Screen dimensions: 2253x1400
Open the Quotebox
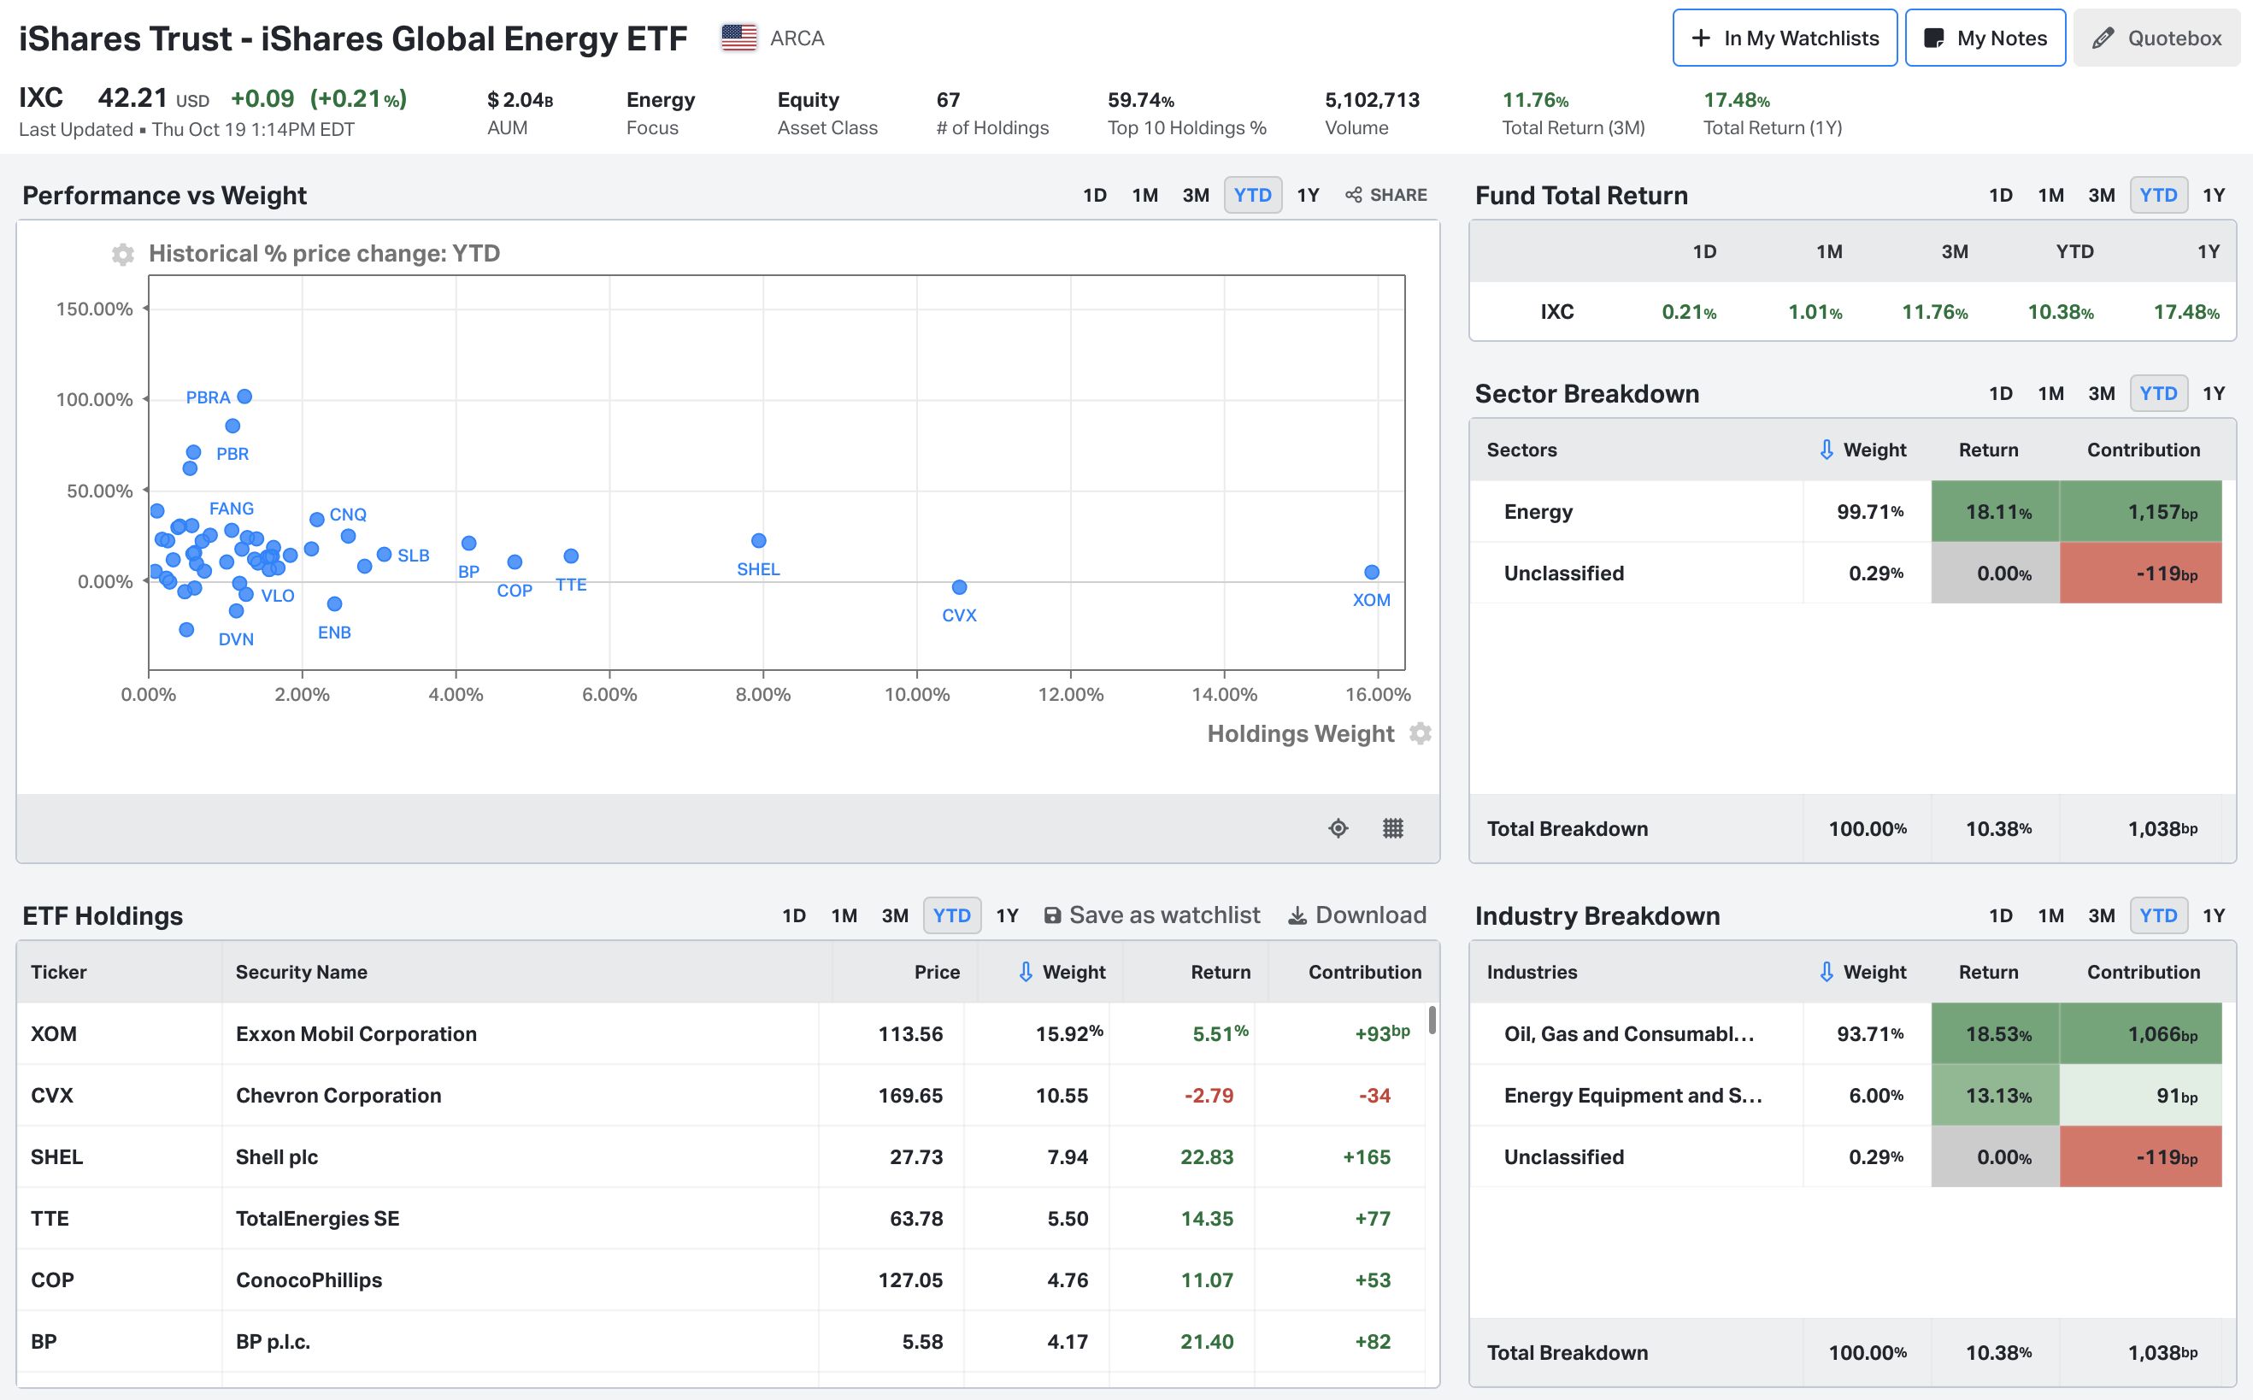click(2156, 38)
